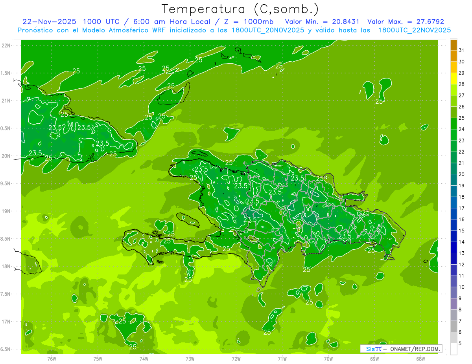Click the "76W" longitude label

(x=52, y=359)
